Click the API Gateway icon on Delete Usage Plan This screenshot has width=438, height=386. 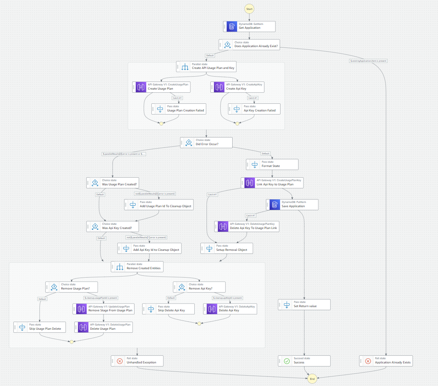[82, 327]
